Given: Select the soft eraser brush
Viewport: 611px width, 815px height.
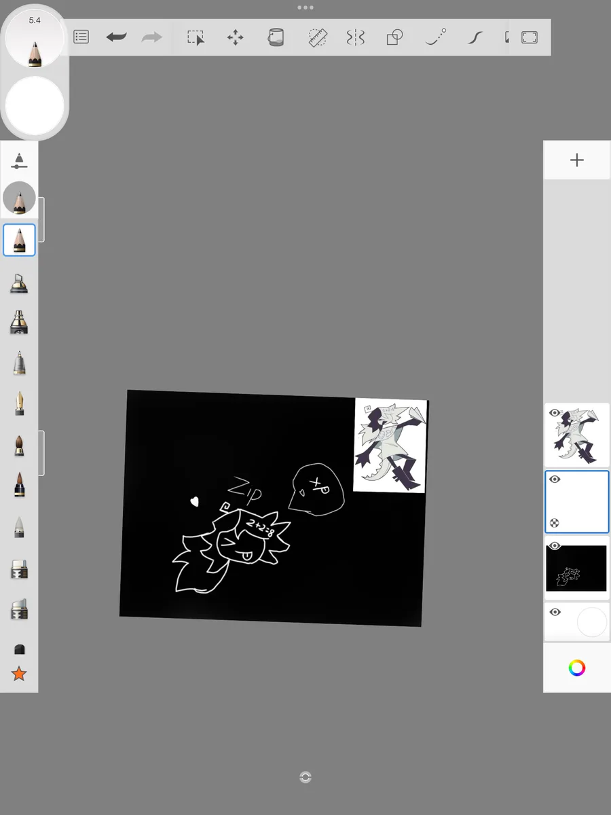Looking at the screenshot, I should pos(19,609).
